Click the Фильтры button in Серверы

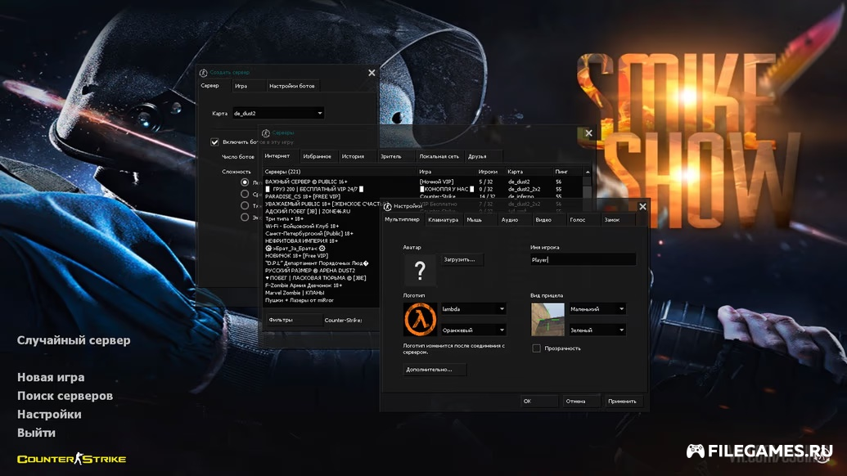294,320
